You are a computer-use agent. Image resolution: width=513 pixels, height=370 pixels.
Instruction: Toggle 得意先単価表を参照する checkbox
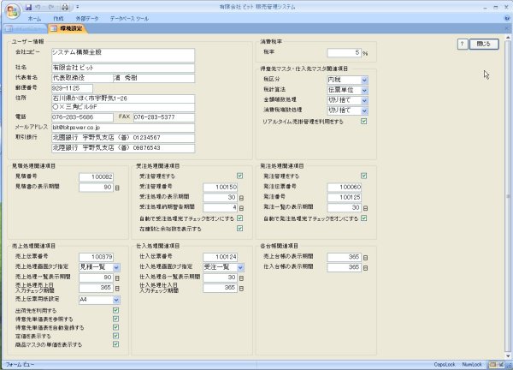115,319
